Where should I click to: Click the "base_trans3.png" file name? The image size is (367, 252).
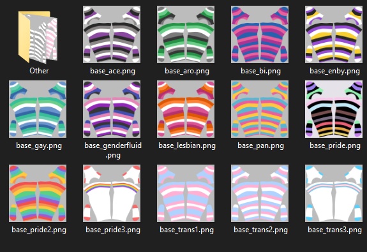(x=334, y=230)
